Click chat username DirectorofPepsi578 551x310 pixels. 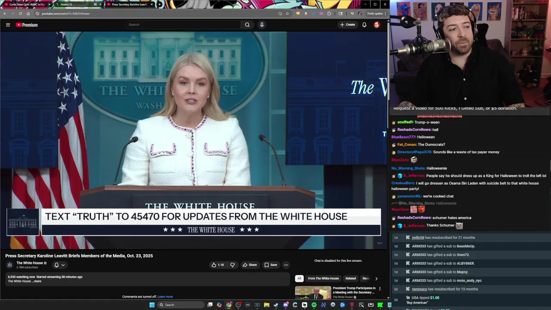(415, 152)
